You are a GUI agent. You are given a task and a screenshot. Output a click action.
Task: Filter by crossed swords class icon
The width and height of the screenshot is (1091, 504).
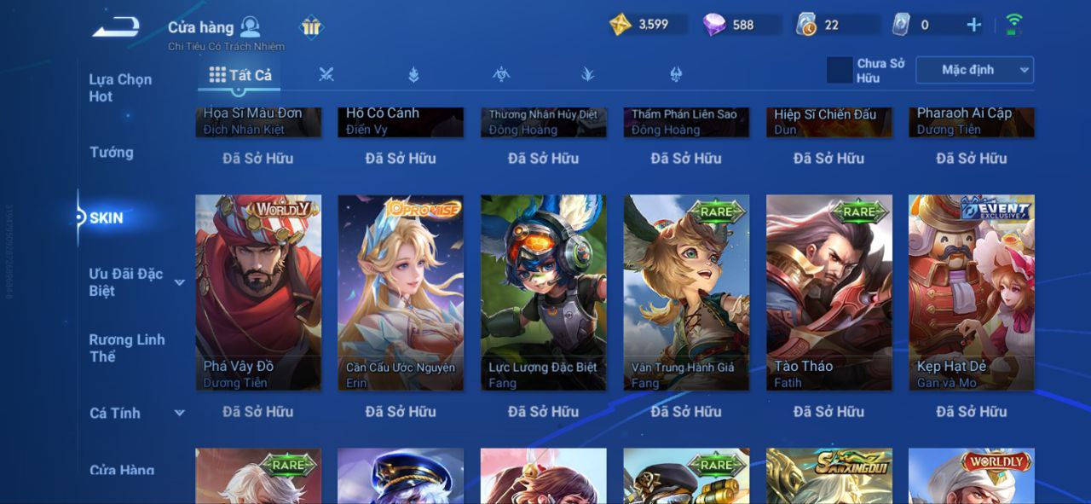(x=326, y=74)
